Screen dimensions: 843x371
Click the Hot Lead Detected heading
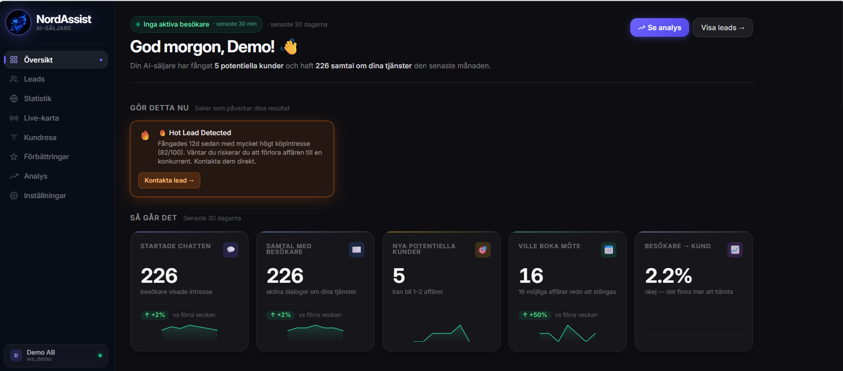200,133
